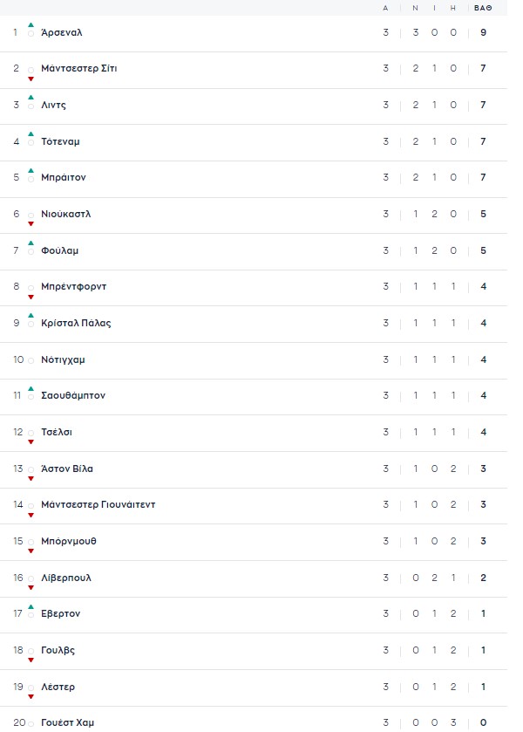523x732 pixels.
Task: Click the red down arrow next to Τσέλσι
Action: pyautogui.click(x=31, y=441)
